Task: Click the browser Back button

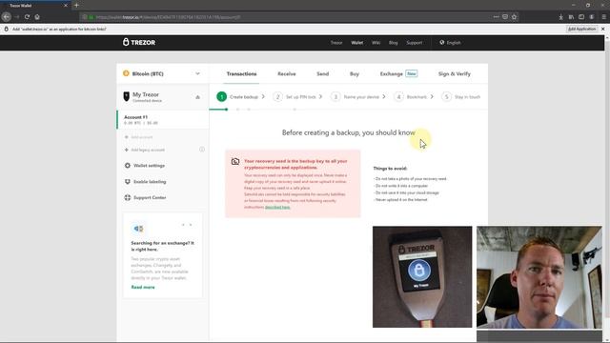Action: (7, 17)
